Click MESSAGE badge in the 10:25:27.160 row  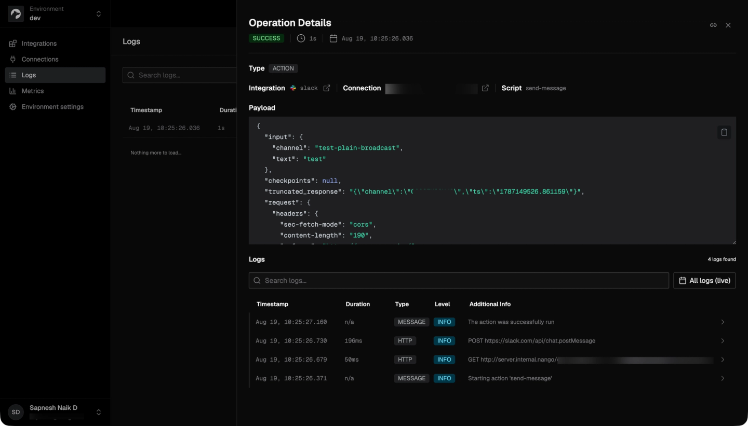pos(411,322)
